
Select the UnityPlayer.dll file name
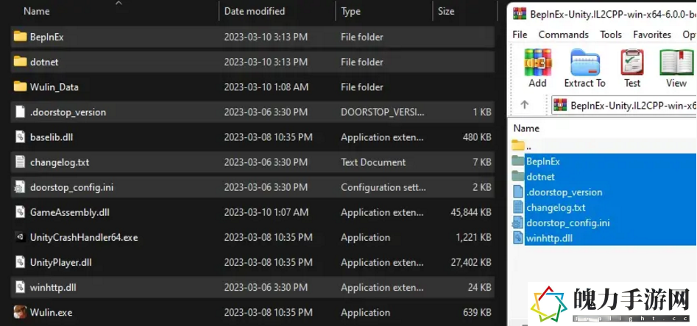(x=61, y=262)
